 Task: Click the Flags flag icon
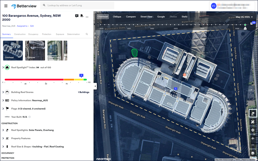[x=7, y=109]
